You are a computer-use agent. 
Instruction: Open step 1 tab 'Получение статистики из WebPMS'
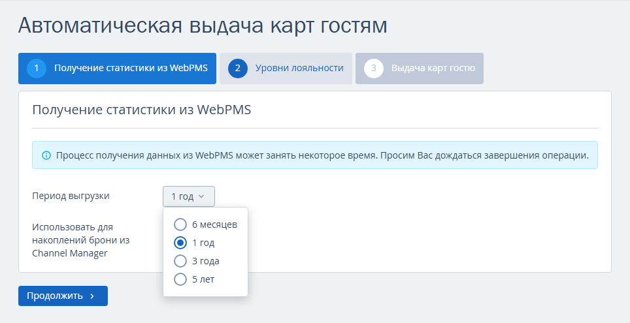click(x=118, y=69)
